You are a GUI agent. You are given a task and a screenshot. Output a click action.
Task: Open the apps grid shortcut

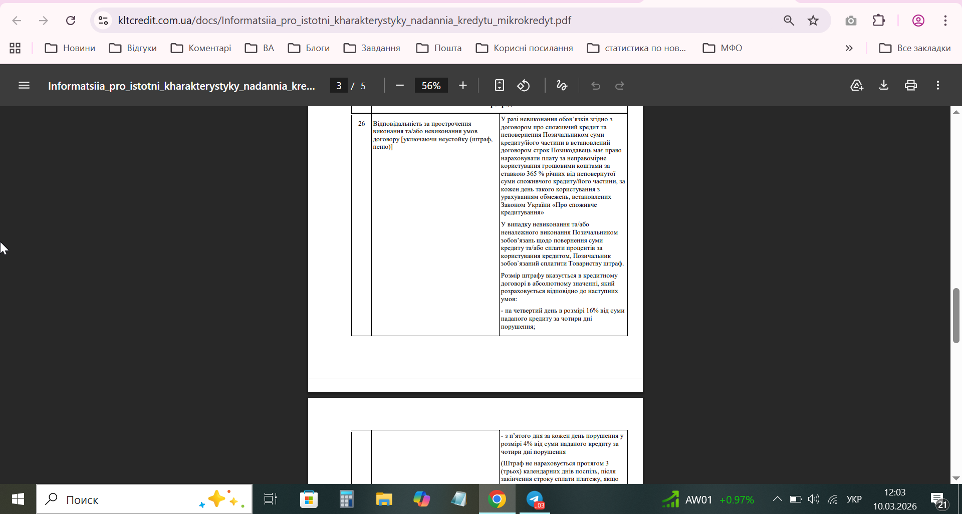pyautogui.click(x=15, y=48)
